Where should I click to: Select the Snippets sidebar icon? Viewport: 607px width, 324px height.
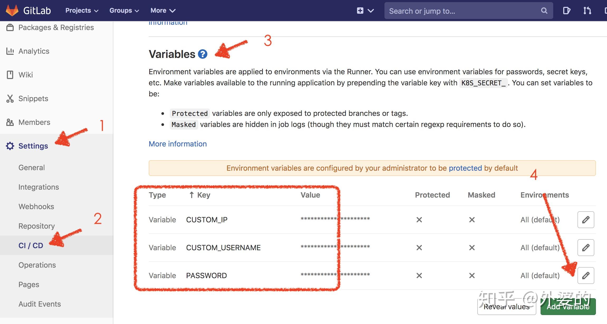(10, 99)
